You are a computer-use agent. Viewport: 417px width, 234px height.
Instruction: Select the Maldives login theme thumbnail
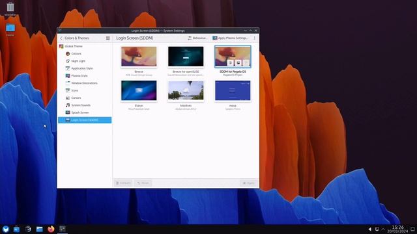click(x=186, y=90)
